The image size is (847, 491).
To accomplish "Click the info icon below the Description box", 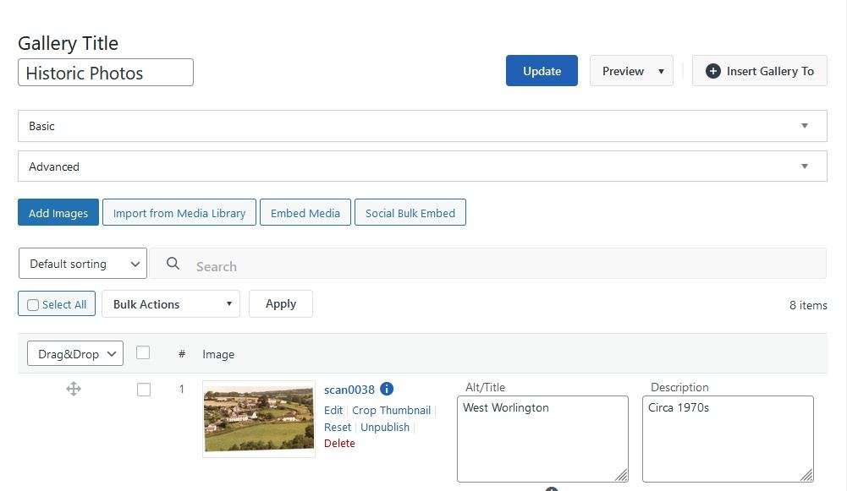I will point(551,488).
